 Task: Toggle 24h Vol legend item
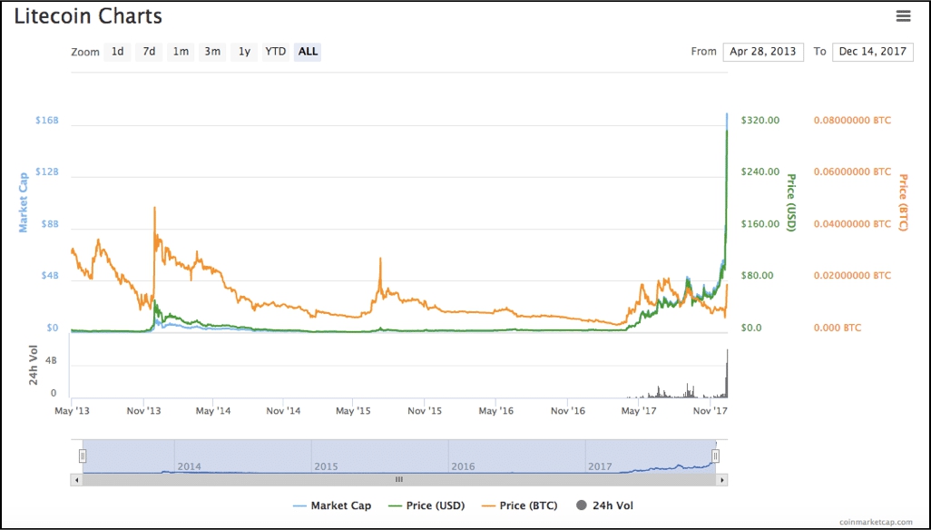[x=605, y=505]
